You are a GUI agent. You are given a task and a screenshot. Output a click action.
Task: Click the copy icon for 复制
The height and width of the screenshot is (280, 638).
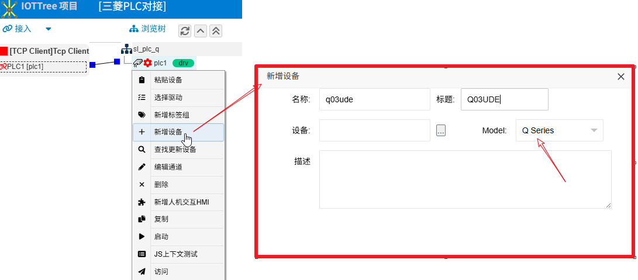tap(142, 219)
